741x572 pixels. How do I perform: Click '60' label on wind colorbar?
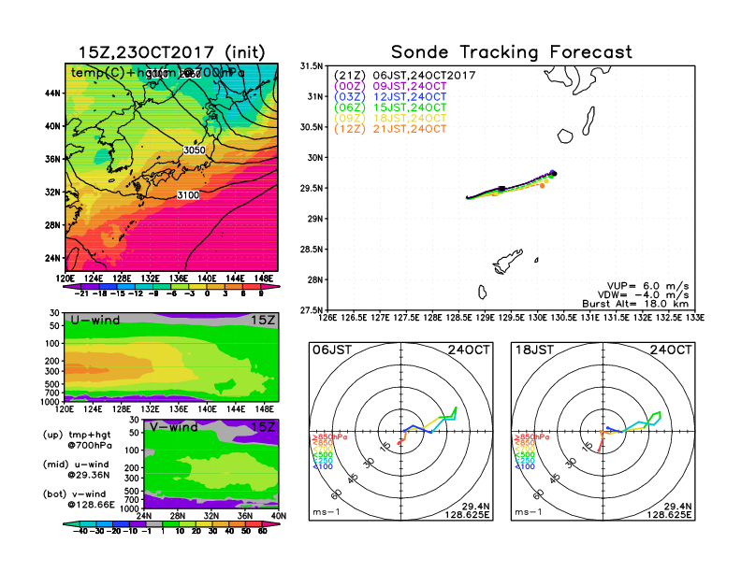click(x=262, y=531)
